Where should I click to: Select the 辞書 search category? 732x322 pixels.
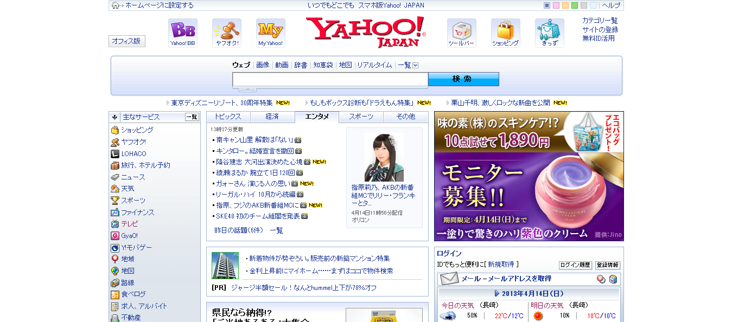(301, 65)
